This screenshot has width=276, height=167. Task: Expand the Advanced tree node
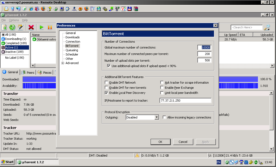point(63,63)
